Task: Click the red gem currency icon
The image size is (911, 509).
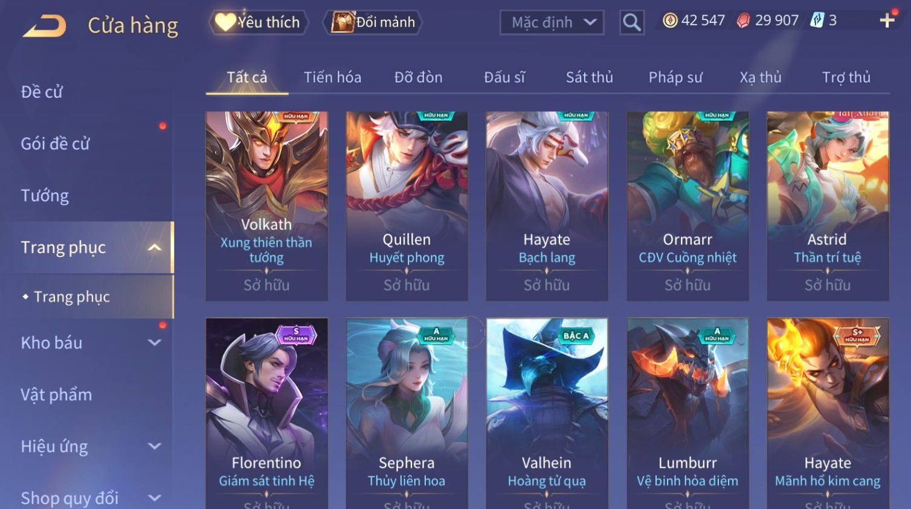Action: [x=743, y=21]
